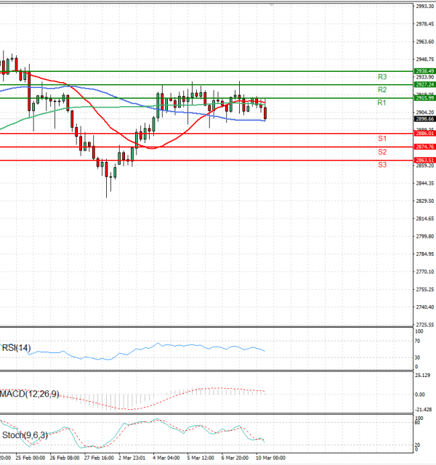Click the R2 resistance label
The height and width of the screenshot is (465, 436).
[x=381, y=89]
